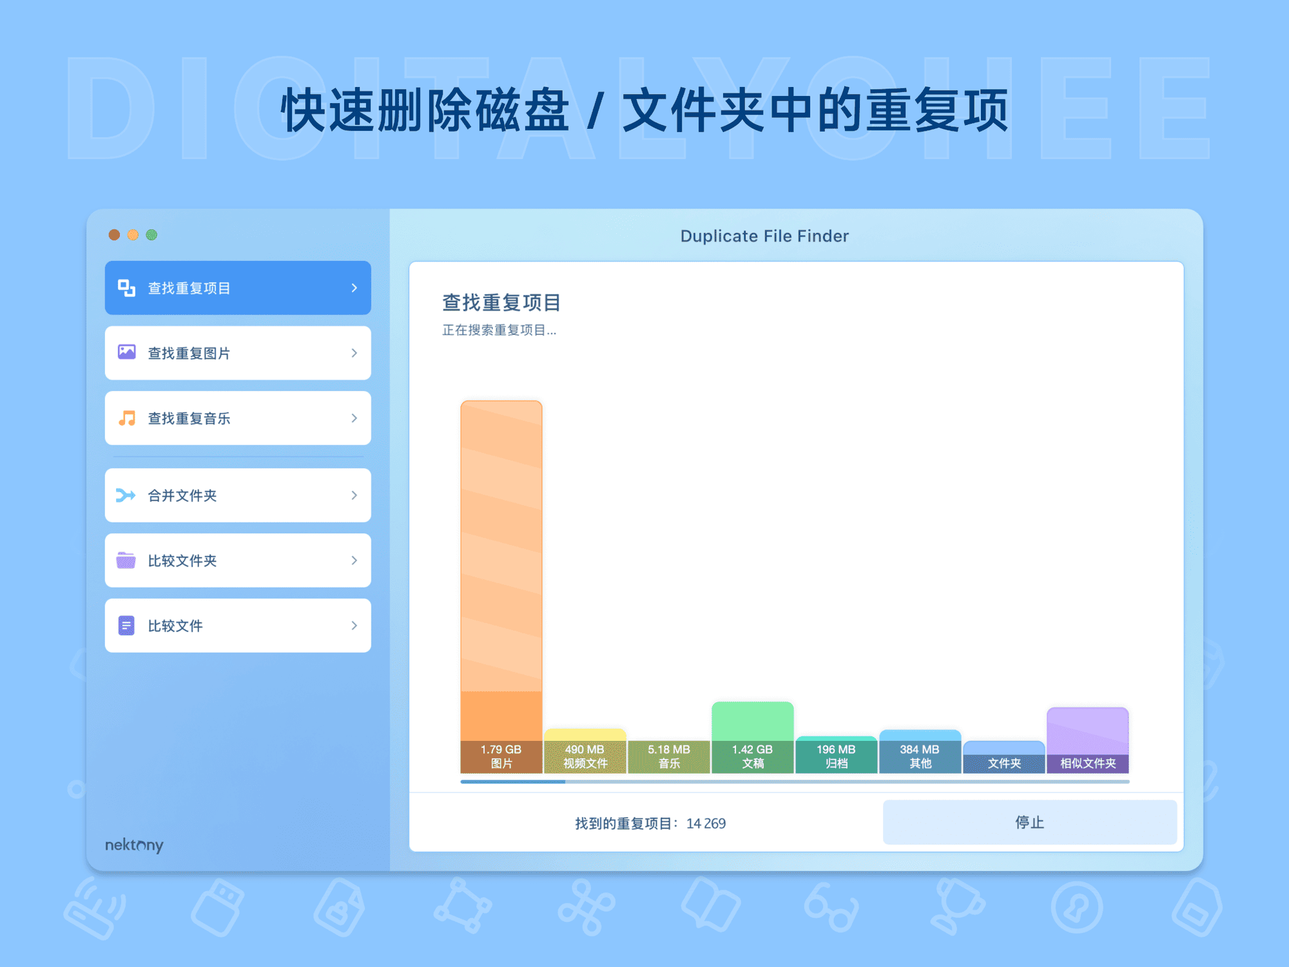Viewport: 1289px width, 967px height.
Task: Click the nektony logo link
Action: coord(133,846)
